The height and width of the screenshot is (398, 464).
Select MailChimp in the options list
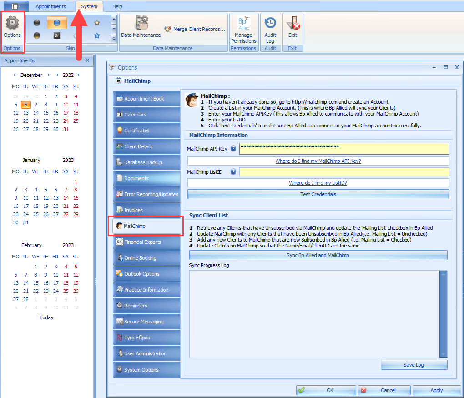click(x=146, y=226)
